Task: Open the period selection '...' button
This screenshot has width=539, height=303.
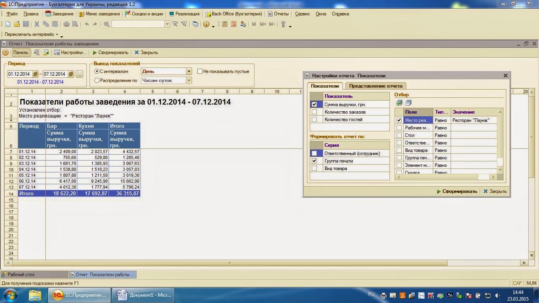Action: 79,74
